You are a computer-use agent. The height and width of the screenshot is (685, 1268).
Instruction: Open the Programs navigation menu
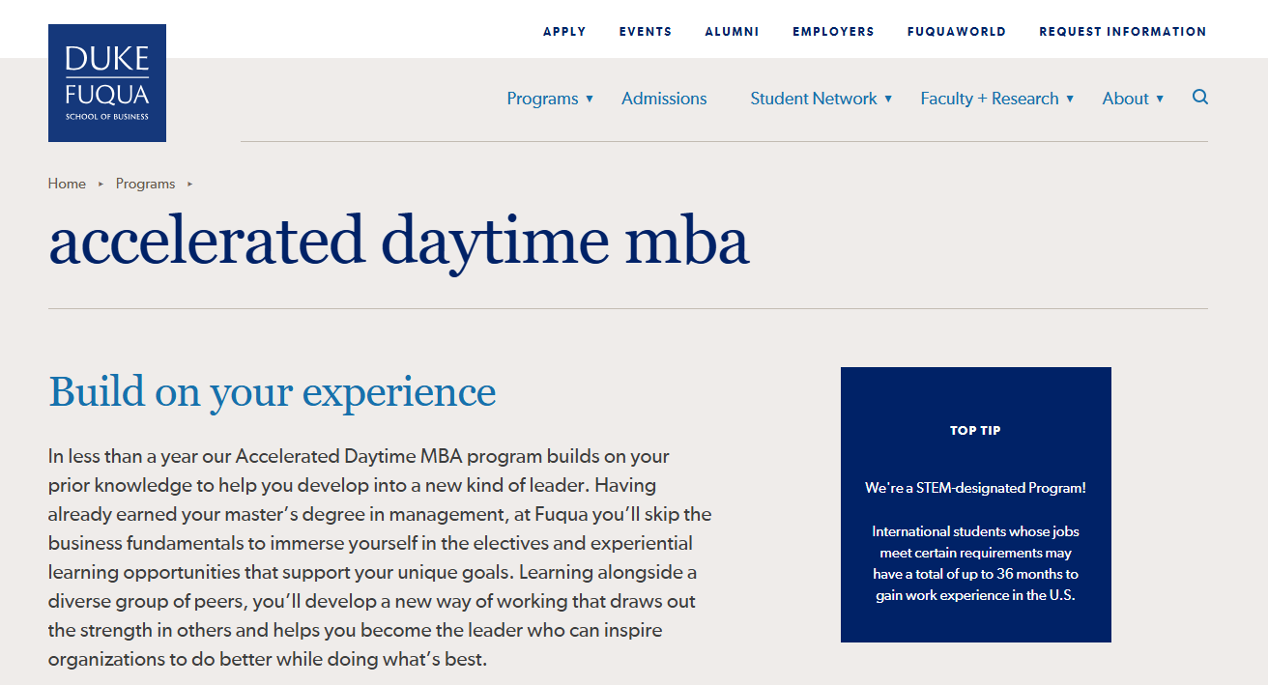(x=542, y=99)
